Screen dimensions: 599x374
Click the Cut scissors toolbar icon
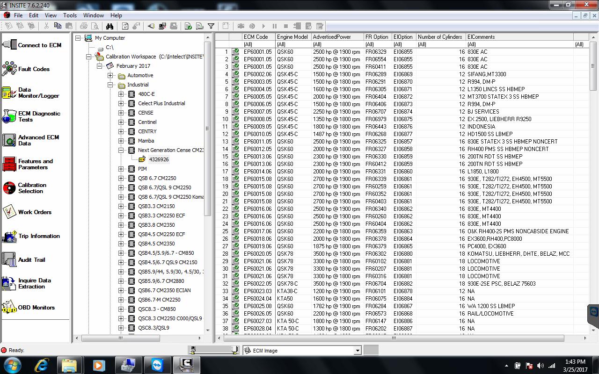[x=46, y=26]
